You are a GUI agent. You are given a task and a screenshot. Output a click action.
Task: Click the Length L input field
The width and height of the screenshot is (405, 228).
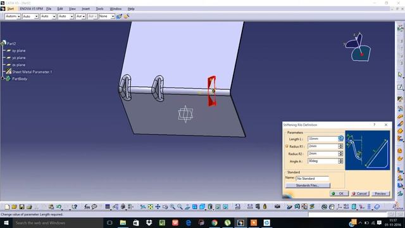(x=323, y=139)
